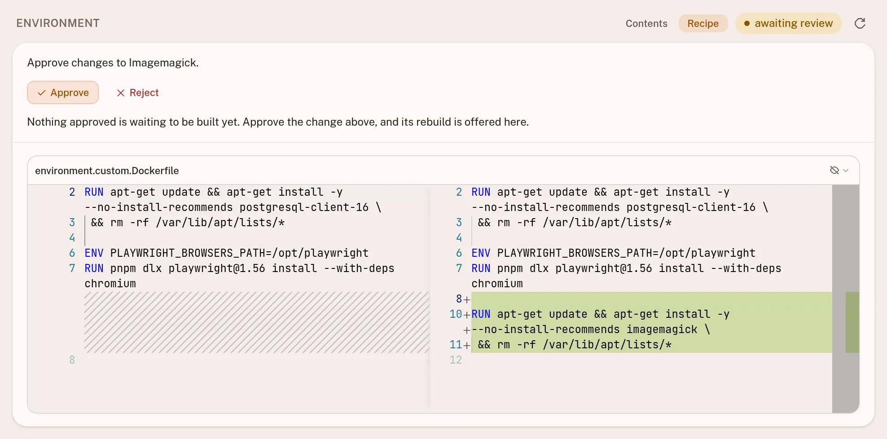The image size is (887, 439).
Task: Click the green change marker in the diff overview ruler
Action: point(852,322)
